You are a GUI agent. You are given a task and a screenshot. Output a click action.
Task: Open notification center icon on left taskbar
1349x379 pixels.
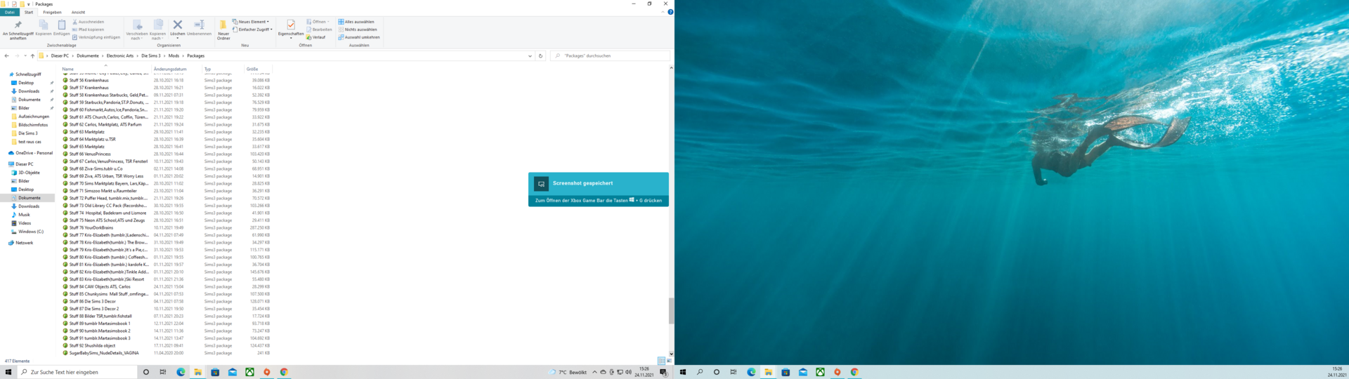point(663,372)
